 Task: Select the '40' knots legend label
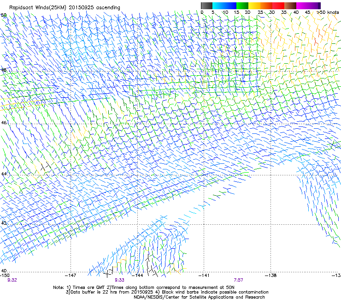tap(296, 12)
